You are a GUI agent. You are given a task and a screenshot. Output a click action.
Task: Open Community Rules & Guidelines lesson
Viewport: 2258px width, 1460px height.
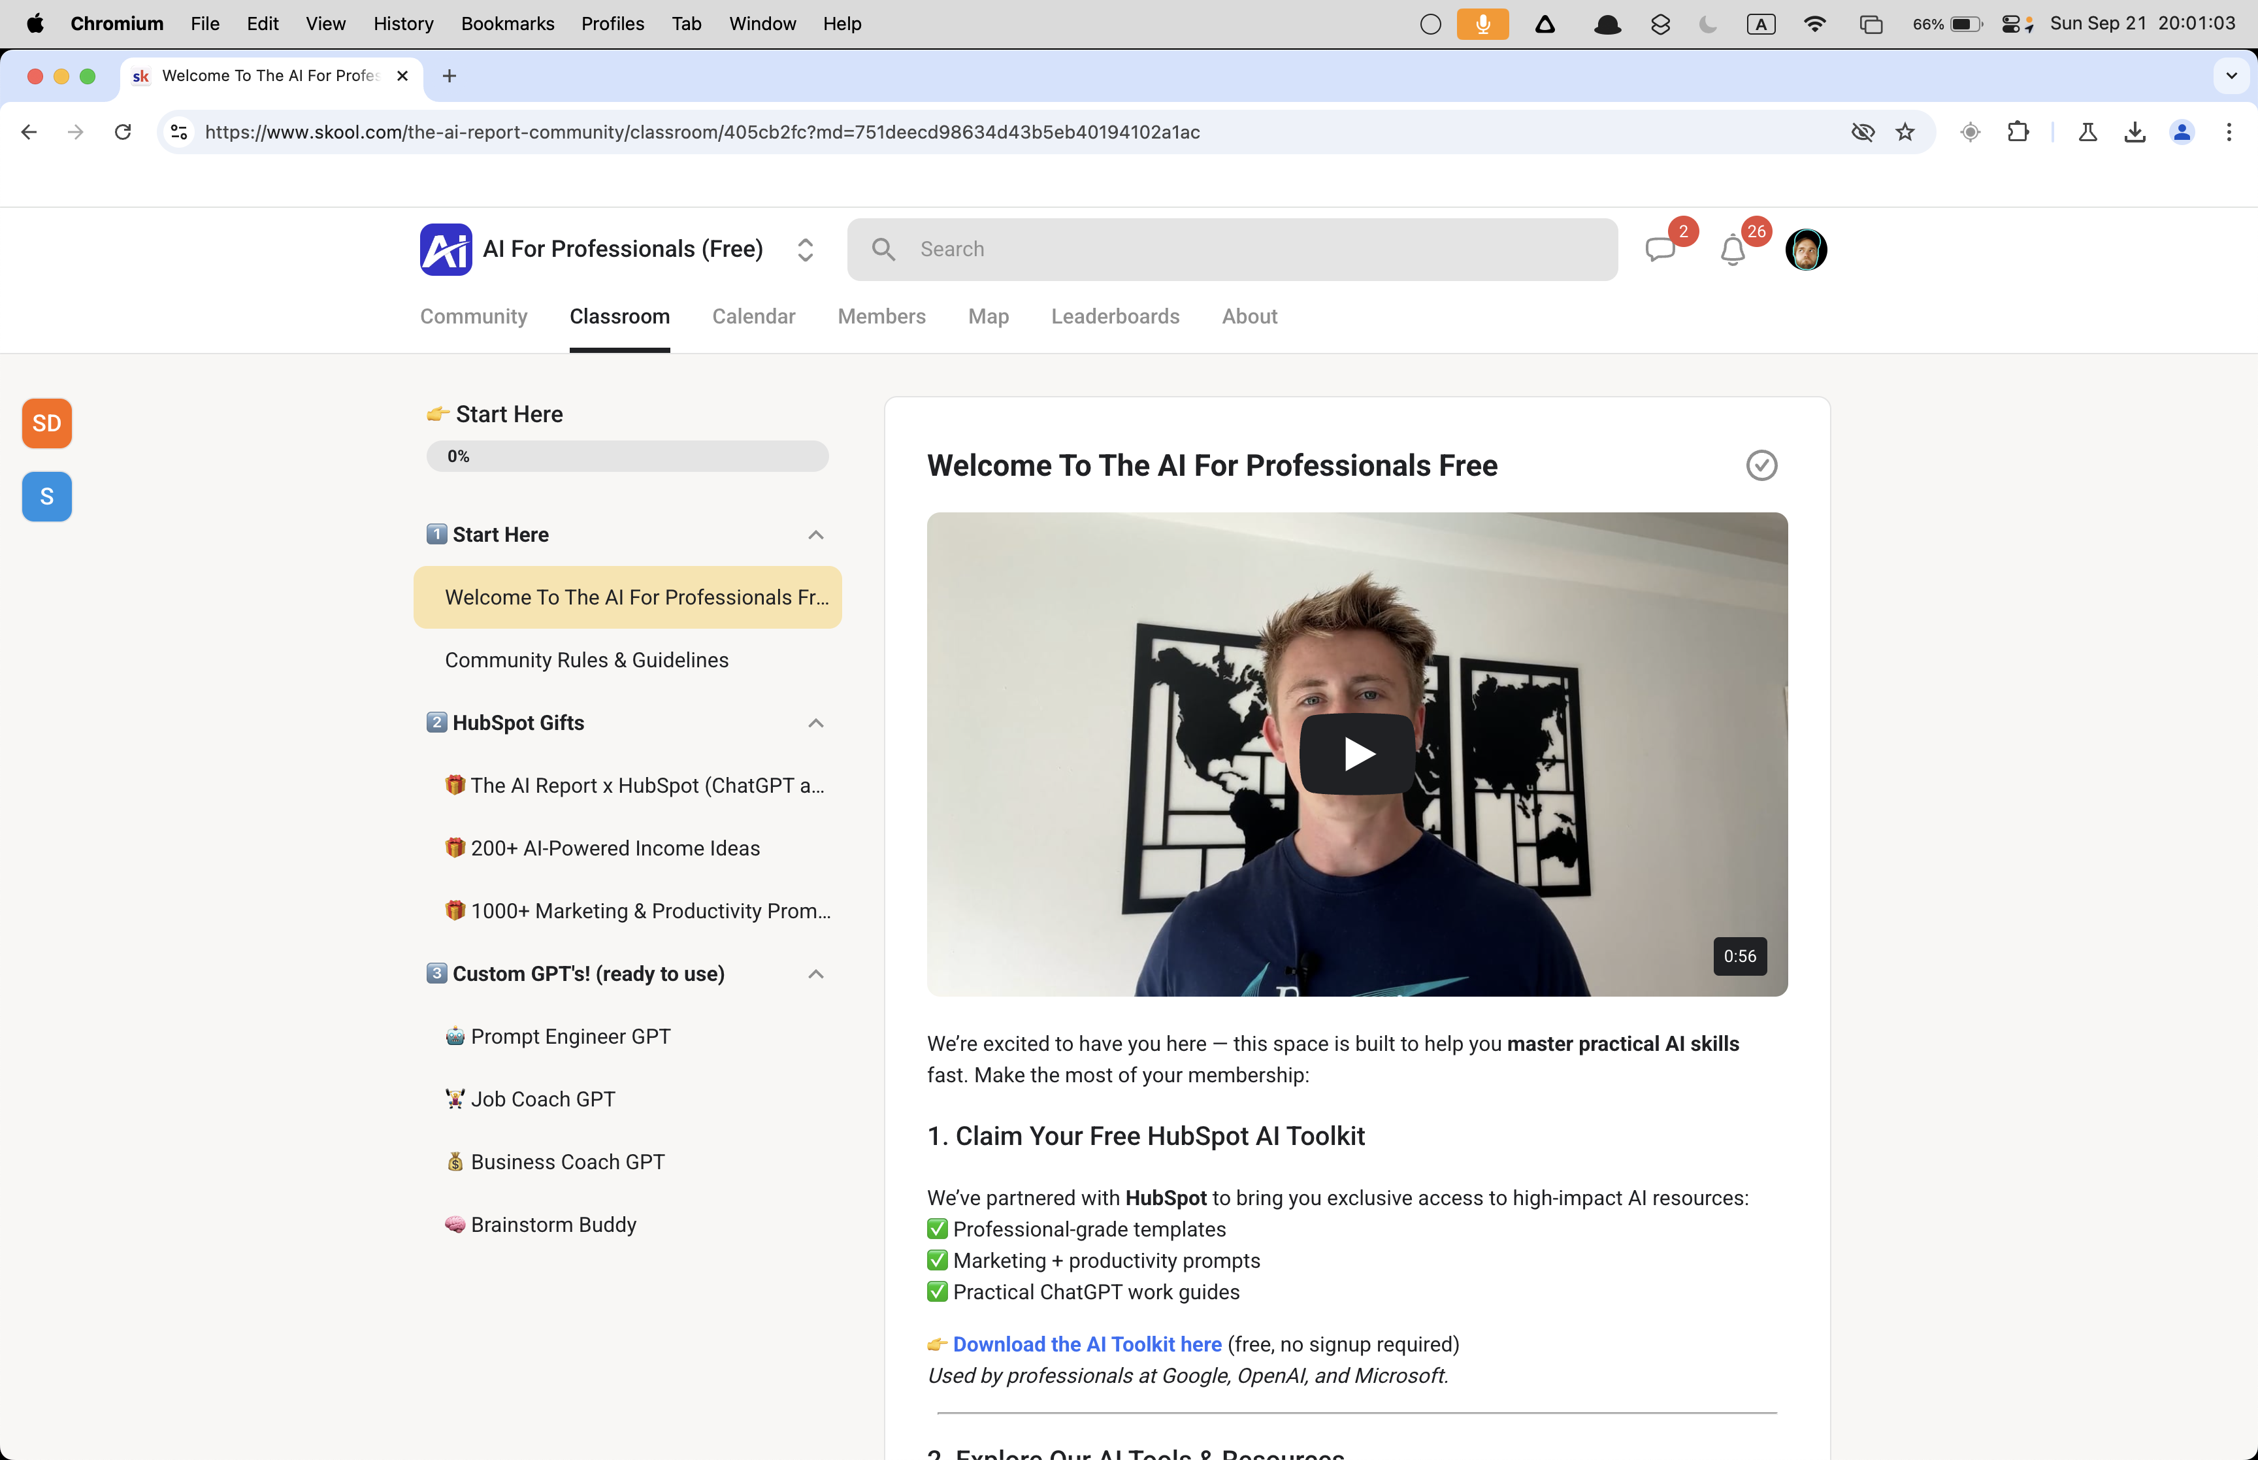pos(587,660)
